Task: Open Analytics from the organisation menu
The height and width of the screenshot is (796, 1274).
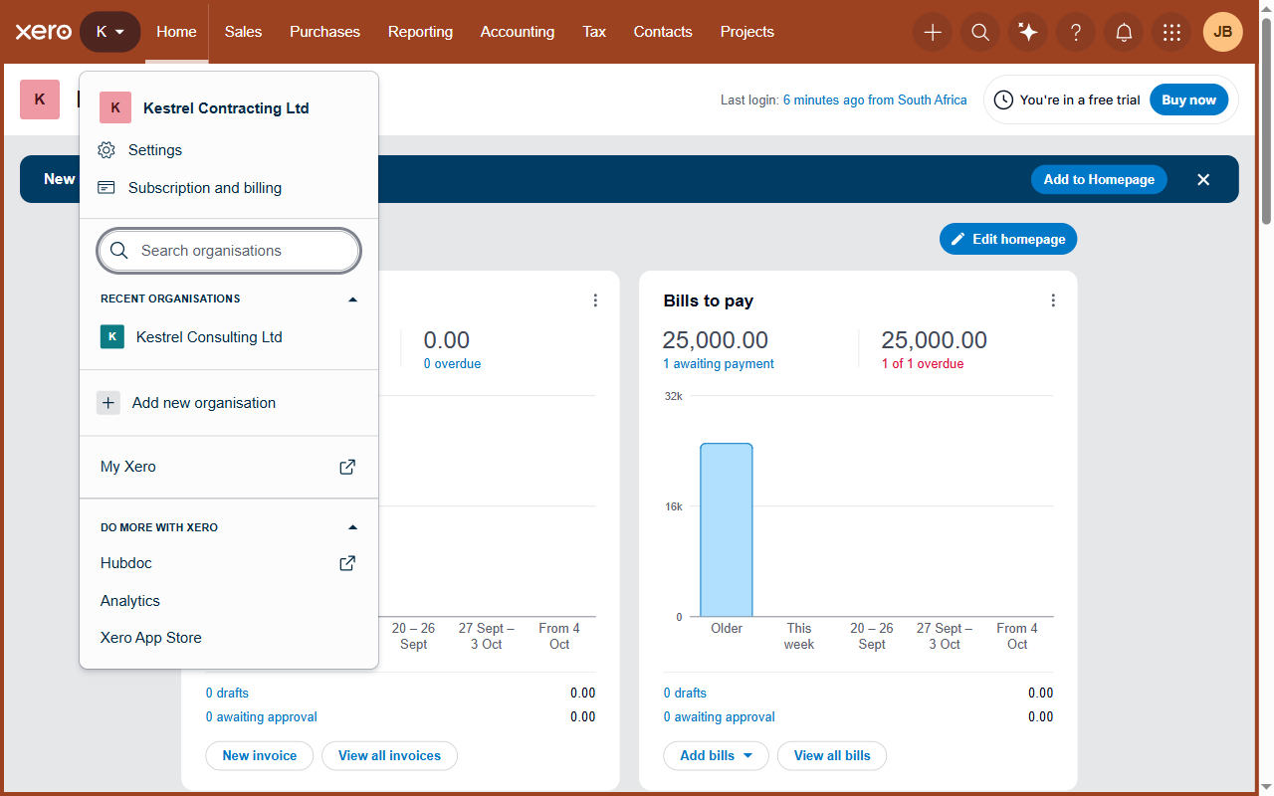Action: pos(130,601)
